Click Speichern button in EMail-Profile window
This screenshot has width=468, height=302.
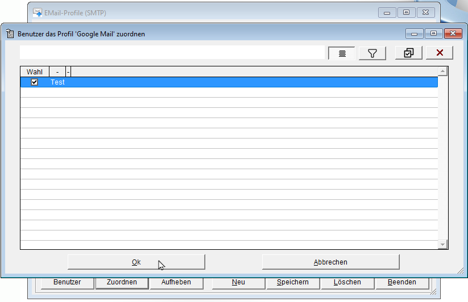click(293, 282)
